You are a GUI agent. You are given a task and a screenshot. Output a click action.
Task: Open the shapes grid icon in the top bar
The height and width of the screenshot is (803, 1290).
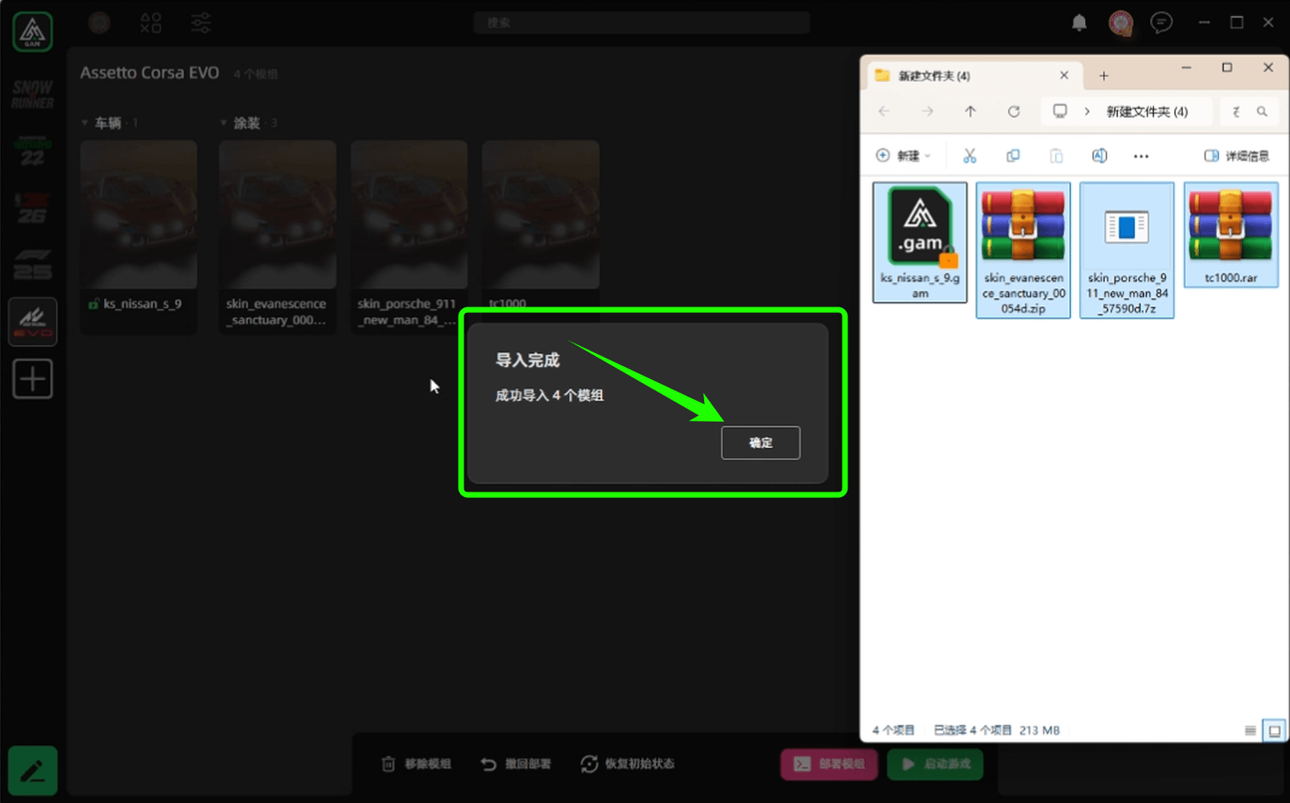(150, 23)
